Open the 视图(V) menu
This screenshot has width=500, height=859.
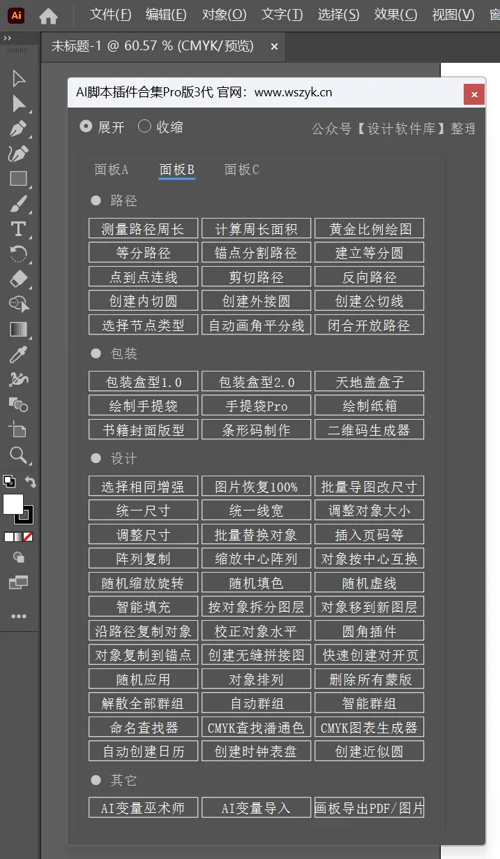point(453,15)
